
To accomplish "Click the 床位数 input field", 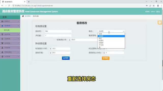I will (58, 35).
